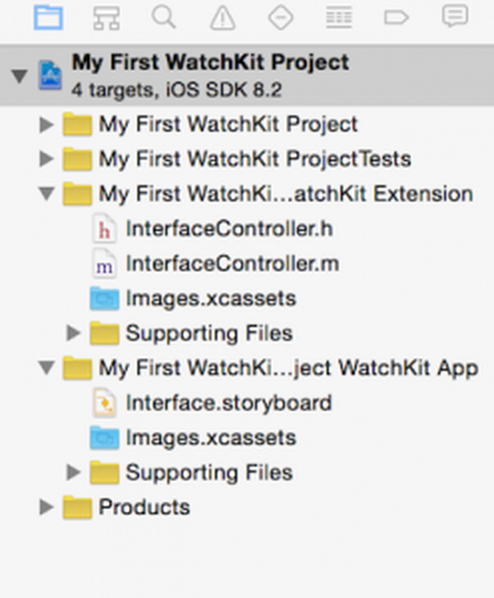494x598 pixels.
Task: Expand the Products folder
Action: 46,507
